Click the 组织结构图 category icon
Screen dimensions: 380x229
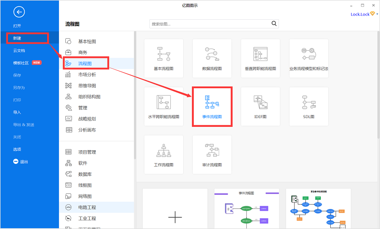pos(68,97)
